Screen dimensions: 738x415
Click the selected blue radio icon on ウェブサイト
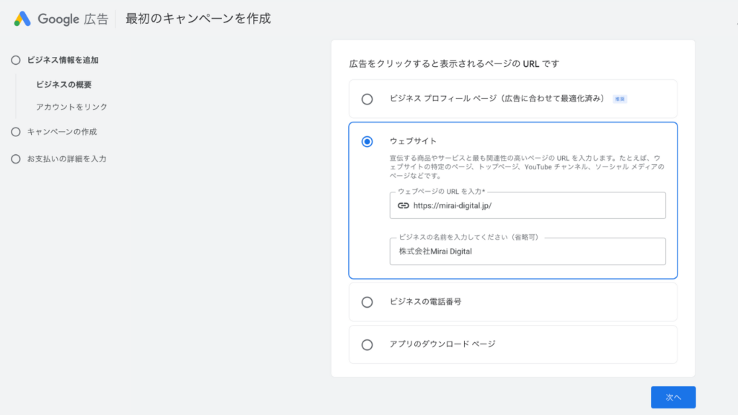(368, 142)
